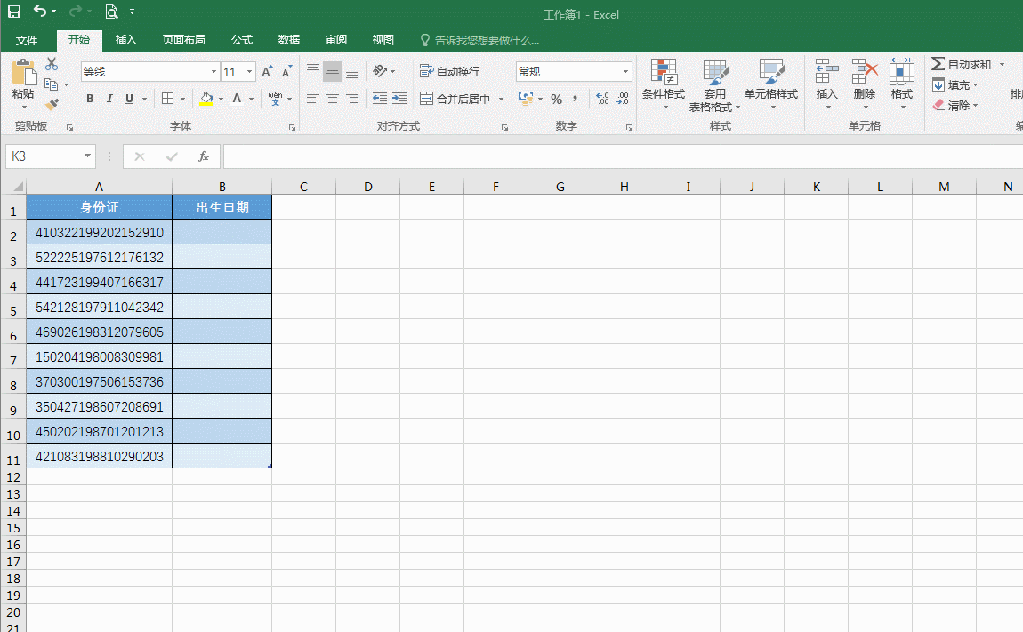Open Conditional Formatting (条件格式)
1023x632 pixels.
tap(664, 84)
